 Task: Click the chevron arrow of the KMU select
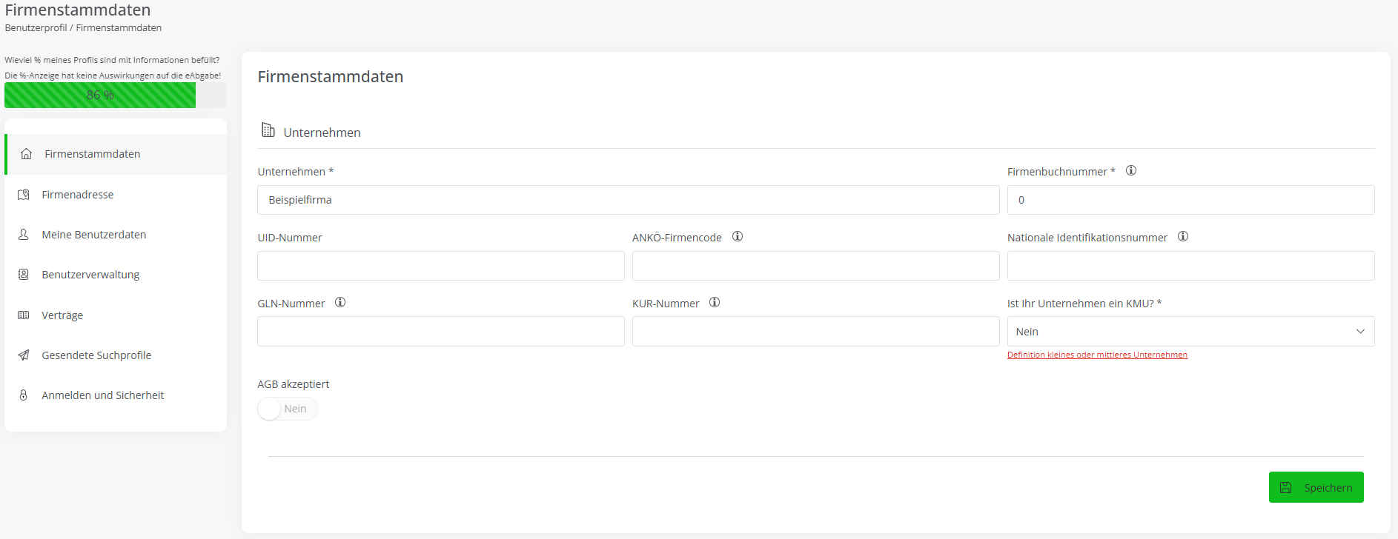coord(1360,332)
